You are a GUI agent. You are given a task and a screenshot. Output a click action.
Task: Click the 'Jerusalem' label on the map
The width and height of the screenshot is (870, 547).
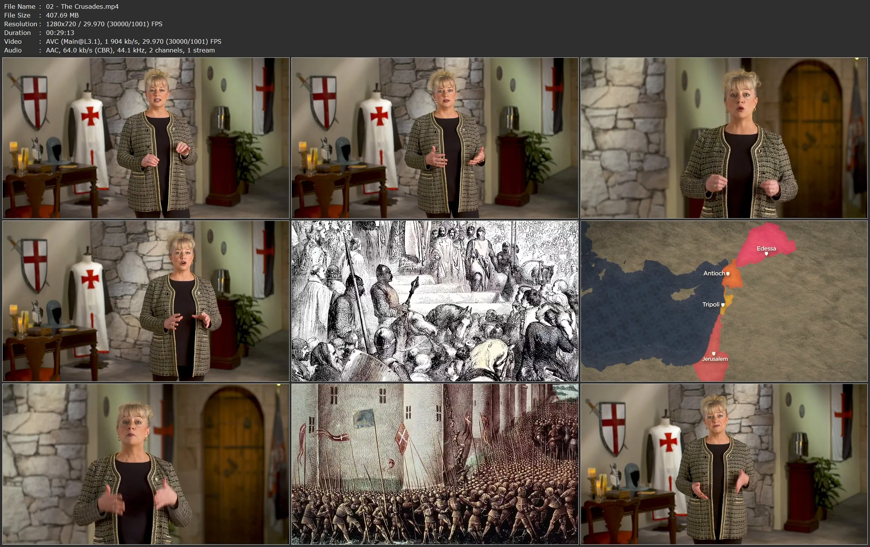tap(715, 359)
